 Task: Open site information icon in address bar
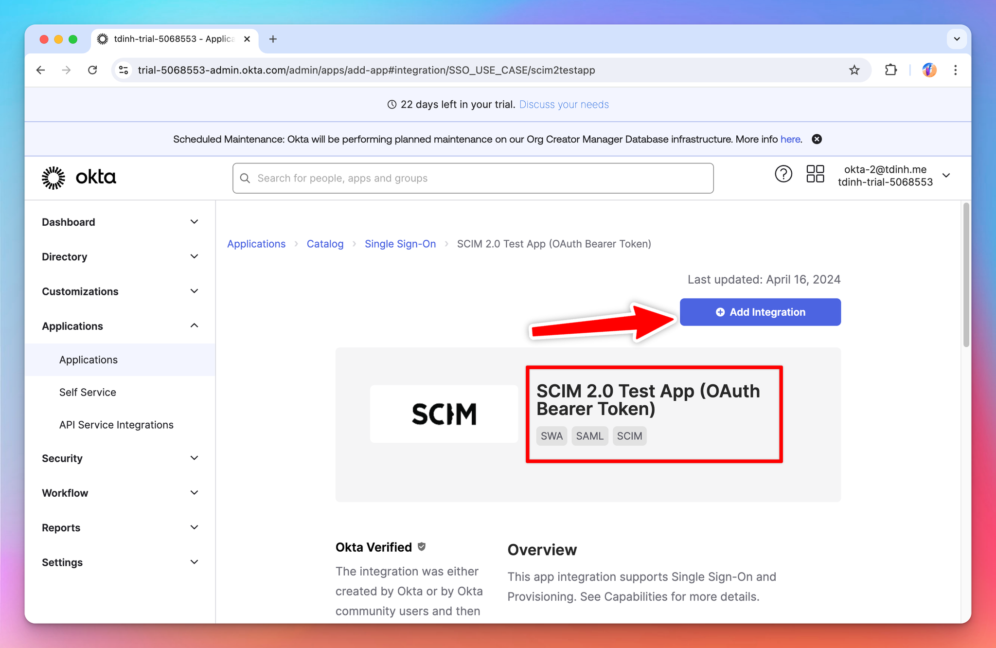coord(124,70)
